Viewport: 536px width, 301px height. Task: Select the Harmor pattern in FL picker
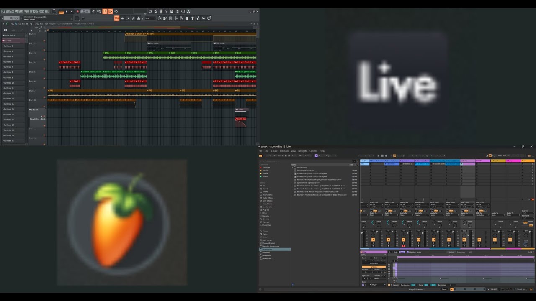point(13,41)
